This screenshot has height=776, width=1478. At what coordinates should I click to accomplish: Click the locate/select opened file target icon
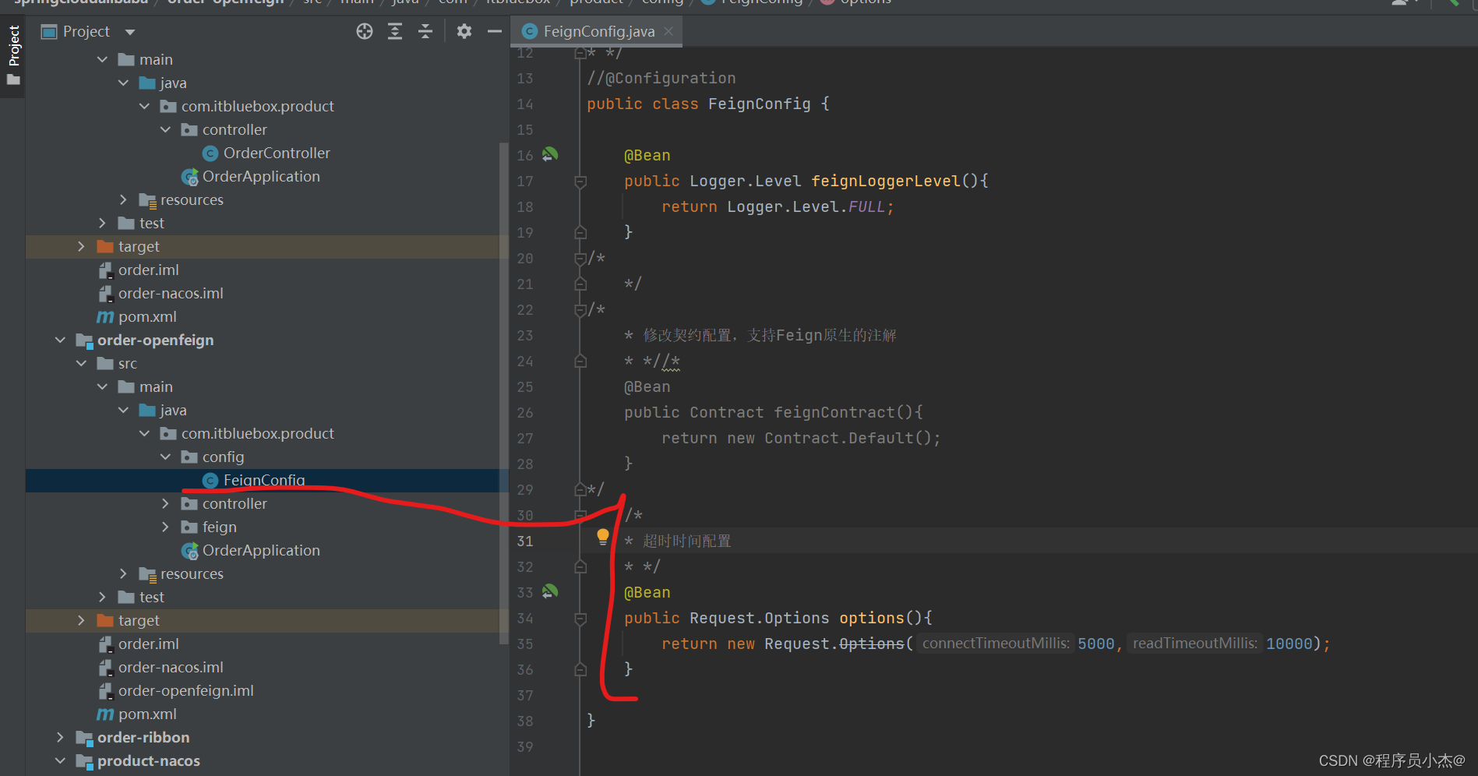365,31
